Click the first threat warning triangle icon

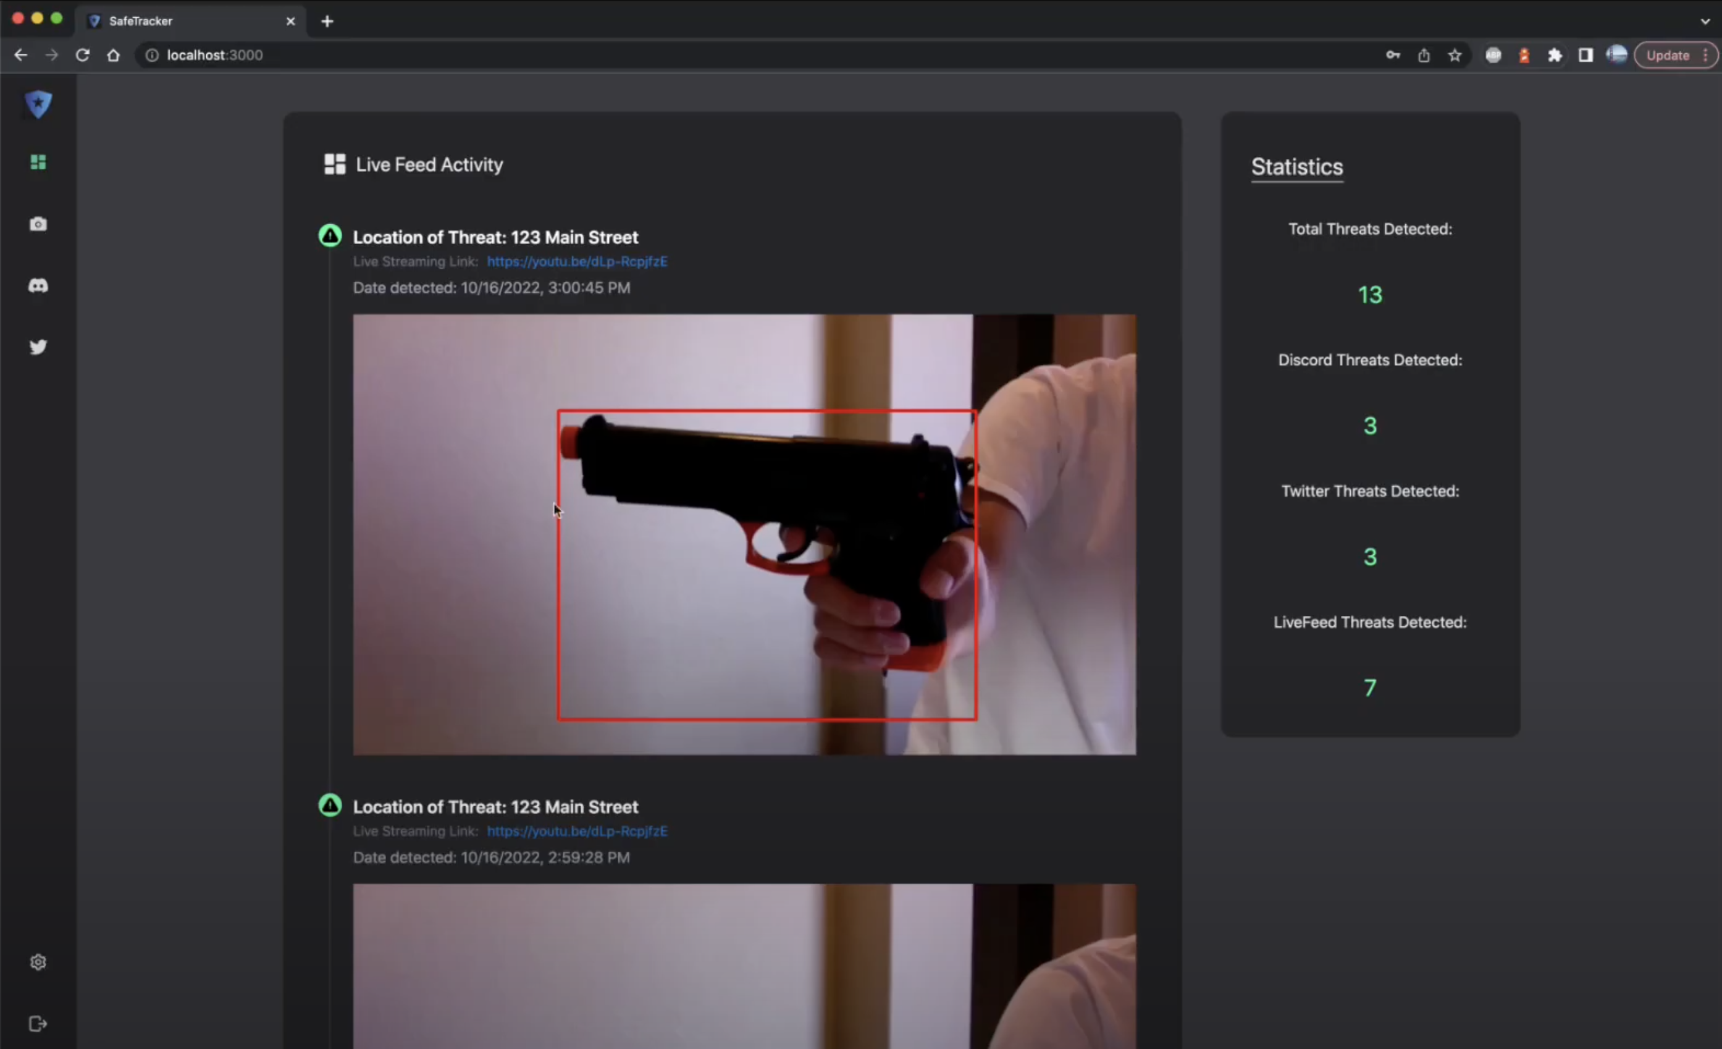[x=330, y=235]
